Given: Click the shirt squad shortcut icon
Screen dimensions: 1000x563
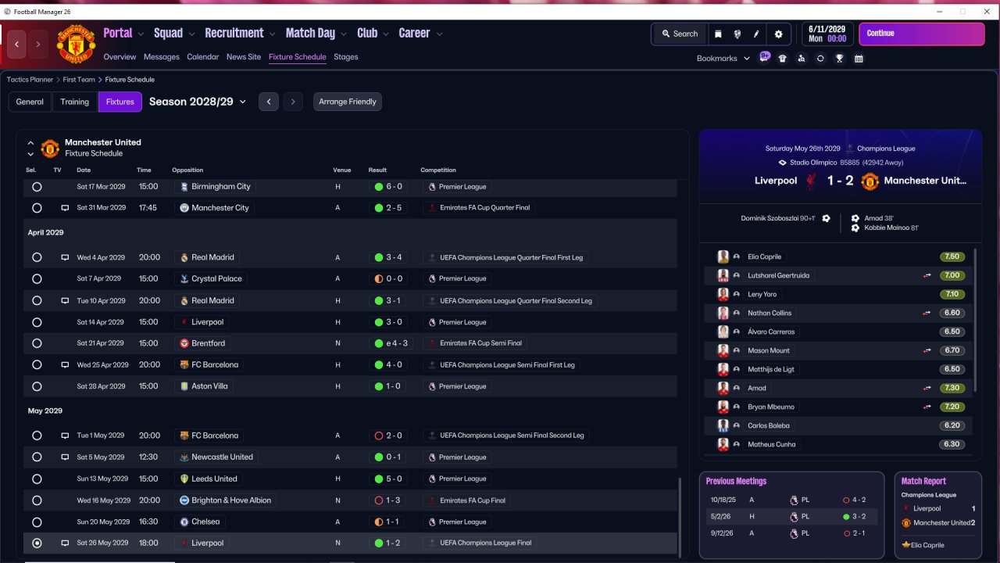Looking at the screenshot, I should (x=783, y=59).
